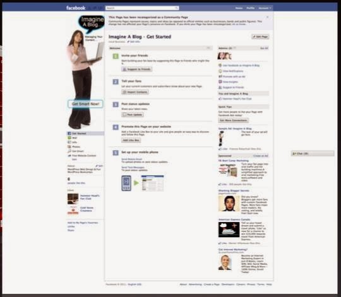341x297 pixels.
Task: Click the Import Contacts button
Action: pyautogui.click(x=135, y=92)
